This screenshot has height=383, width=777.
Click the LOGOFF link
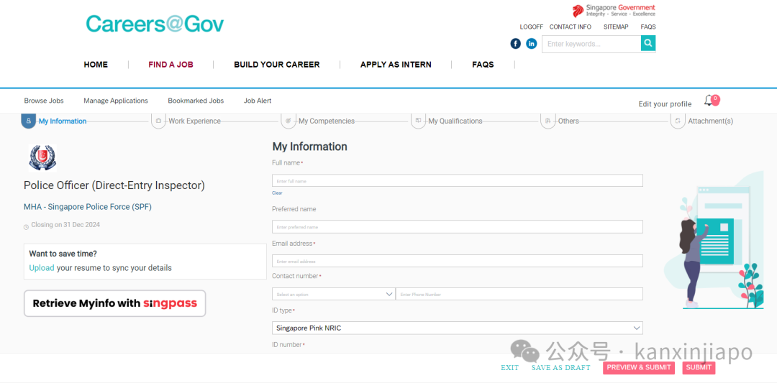(531, 27)
